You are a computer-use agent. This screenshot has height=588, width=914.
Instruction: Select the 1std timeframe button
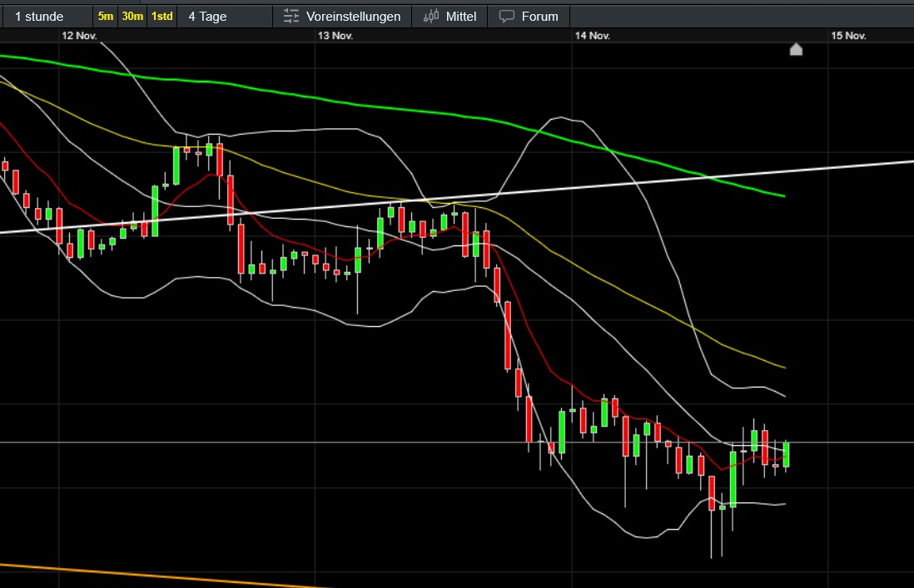(161, 17)
